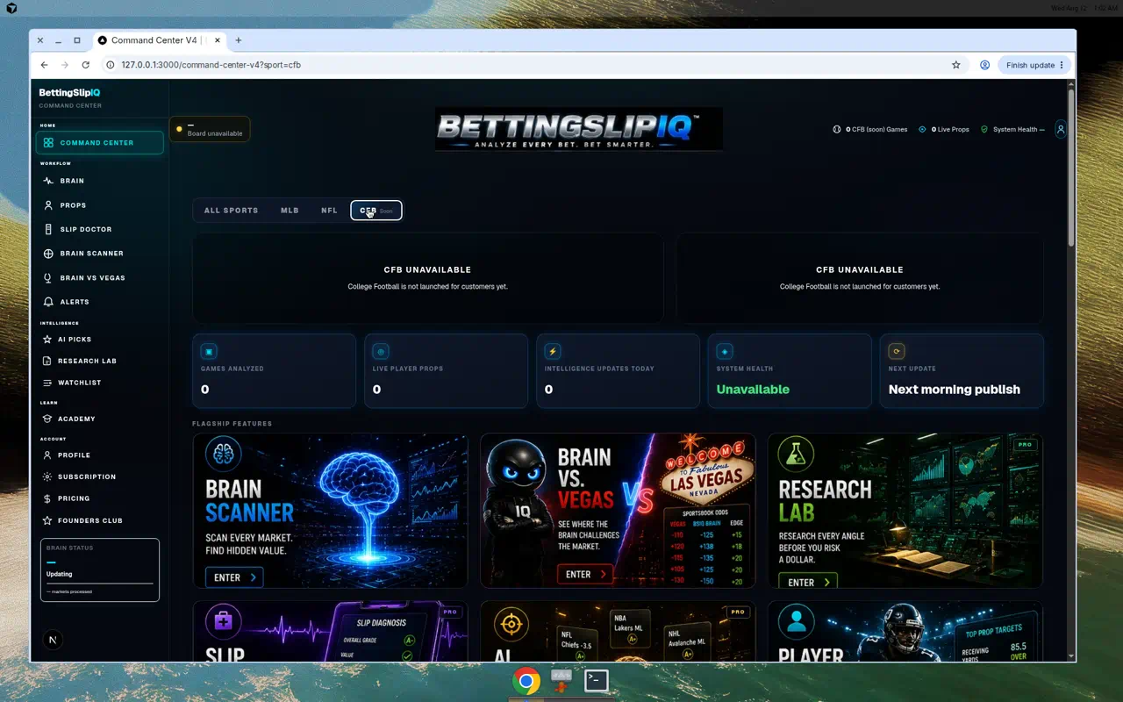Click the Pricing dollar icon
1123x702 pixels.
point(47,498)
